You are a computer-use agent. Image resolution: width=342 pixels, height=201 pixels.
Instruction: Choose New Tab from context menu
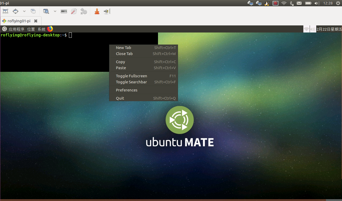tap(144, 48)
